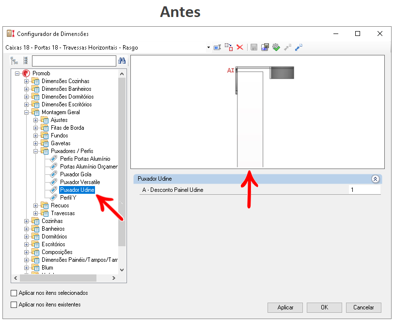The image size is (394, 322).
Task: Click the gear with green checkmark icon
Action: pyautogui.click(x=276, y=47)
